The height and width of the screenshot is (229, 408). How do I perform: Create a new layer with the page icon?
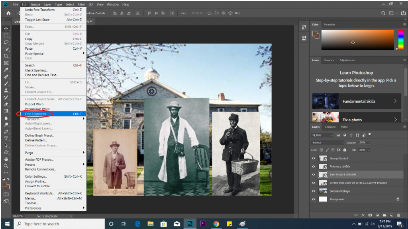click(x=392, y=215)
